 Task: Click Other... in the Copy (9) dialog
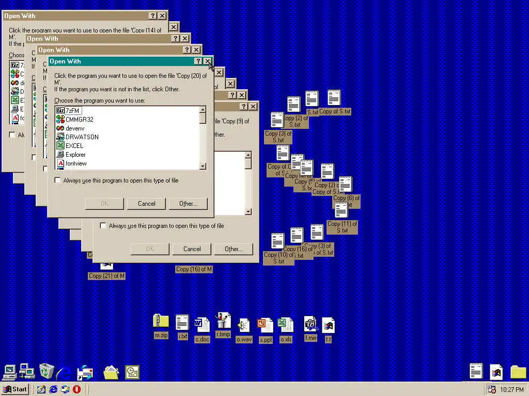234,249
